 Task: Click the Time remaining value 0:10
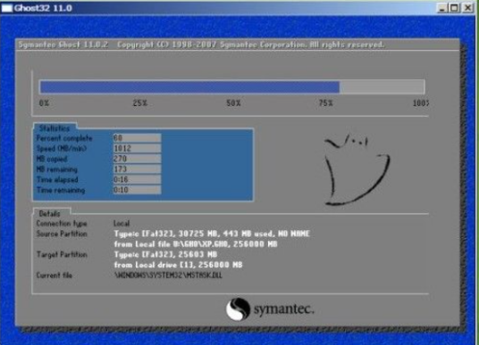137,190
